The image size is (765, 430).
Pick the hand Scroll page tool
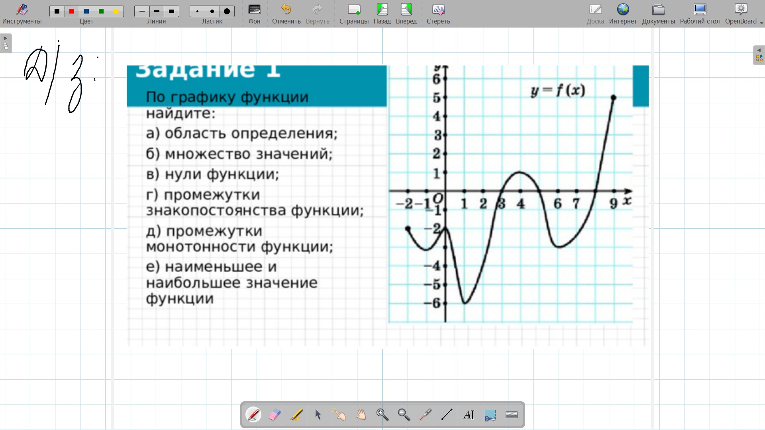coord(361,415)
